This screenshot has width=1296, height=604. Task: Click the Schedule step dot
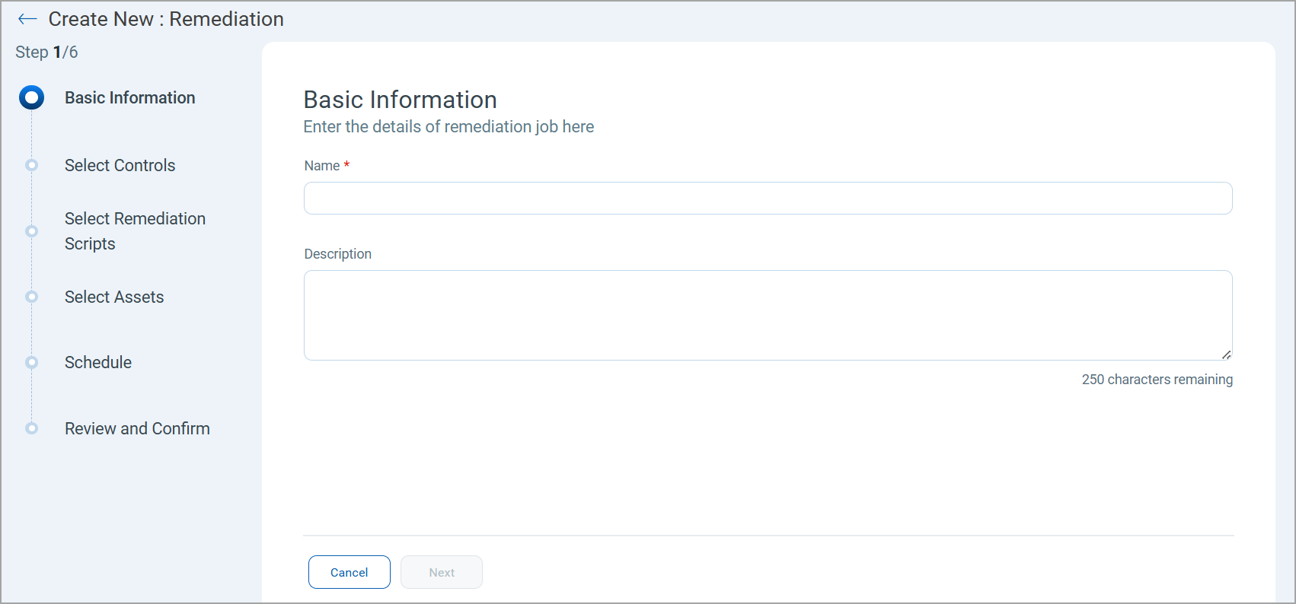pyautogui.click(x=32, y=362)
